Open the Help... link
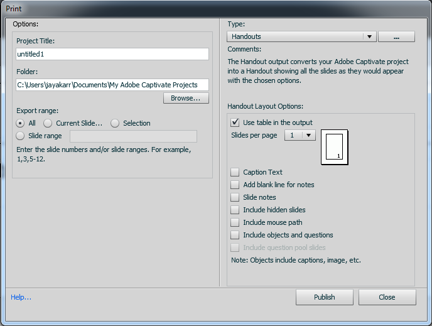Screen dimensions: 432x326 [21, 297]
